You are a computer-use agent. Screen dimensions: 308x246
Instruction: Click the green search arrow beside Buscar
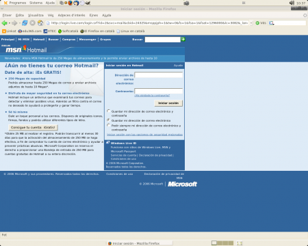(x=183, y=40)
